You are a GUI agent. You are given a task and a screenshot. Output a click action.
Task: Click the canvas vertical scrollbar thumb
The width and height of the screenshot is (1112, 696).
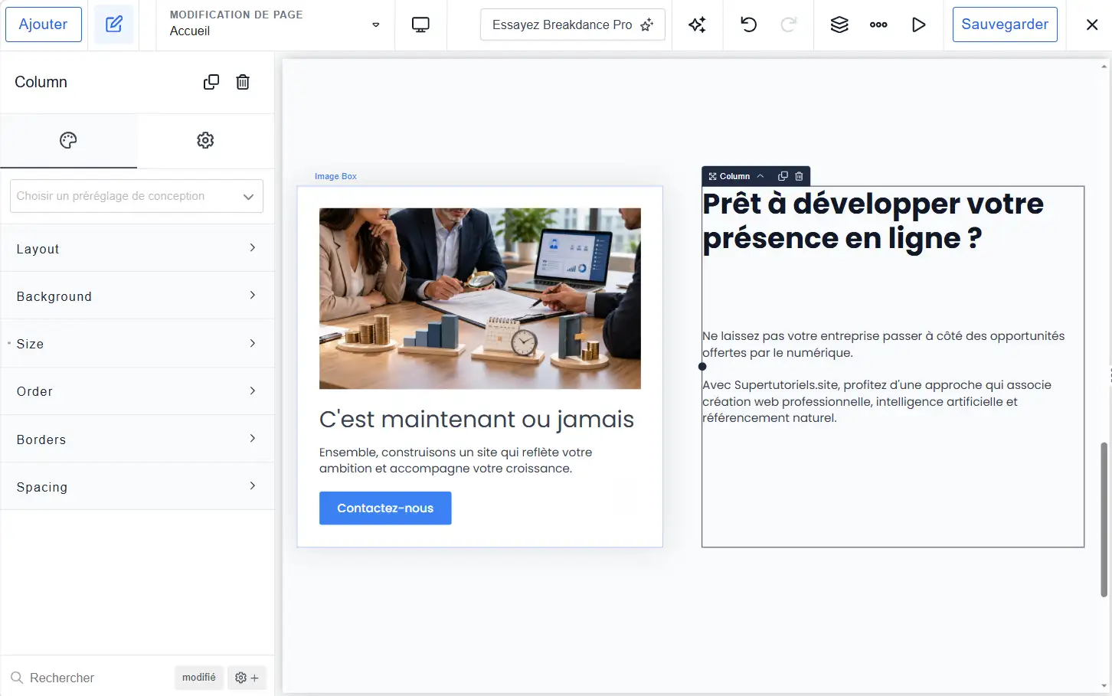1104,519
